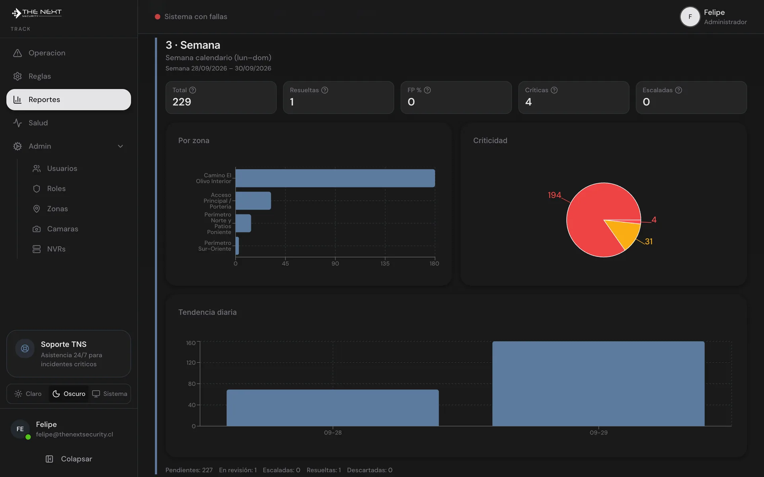The height and width of the screenshot is (477, 764).
Task: Click the help icon next to Críticas
Action: [x=554, y=90]
